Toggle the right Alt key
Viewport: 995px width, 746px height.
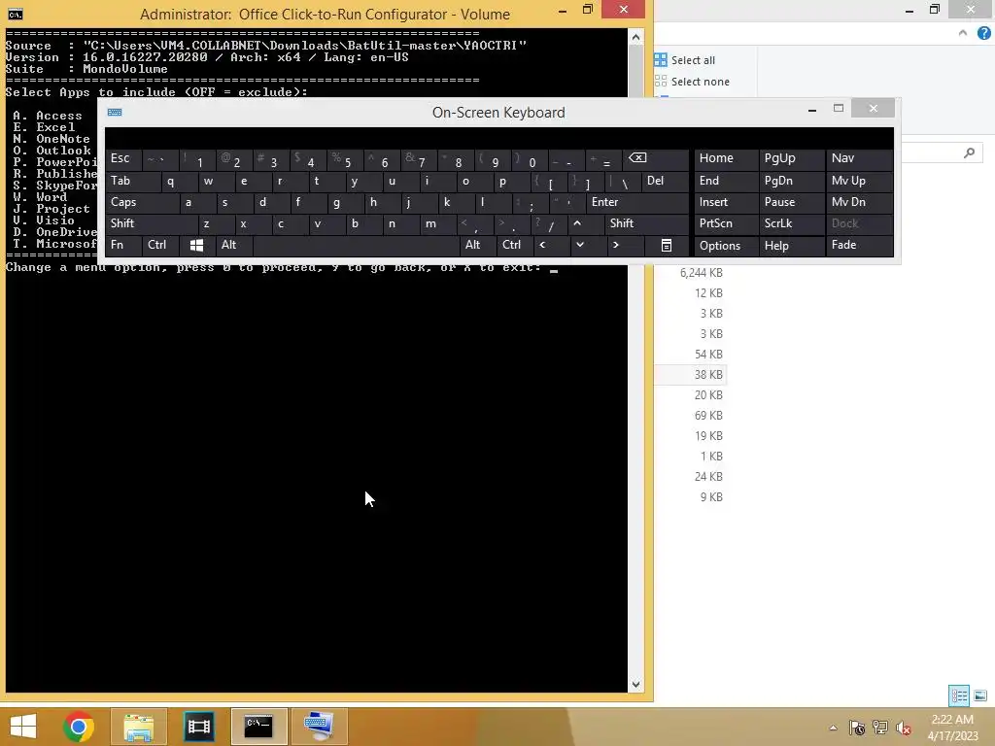pyautogui.click(x=477, y=245)
